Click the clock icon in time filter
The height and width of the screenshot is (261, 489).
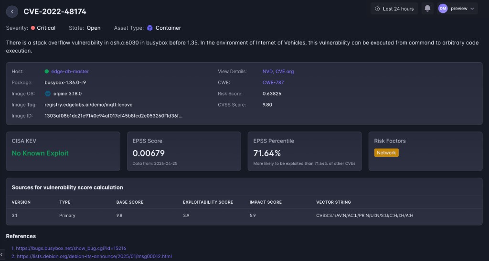[x=377, y=9]
